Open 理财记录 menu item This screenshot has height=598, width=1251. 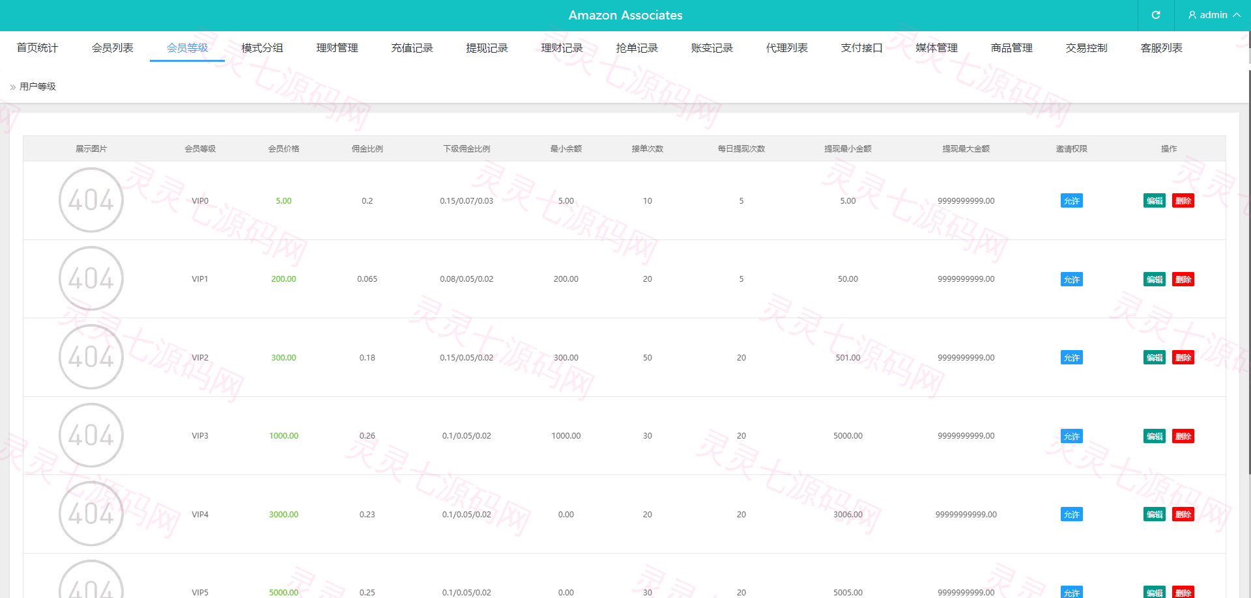pos(562,48)
